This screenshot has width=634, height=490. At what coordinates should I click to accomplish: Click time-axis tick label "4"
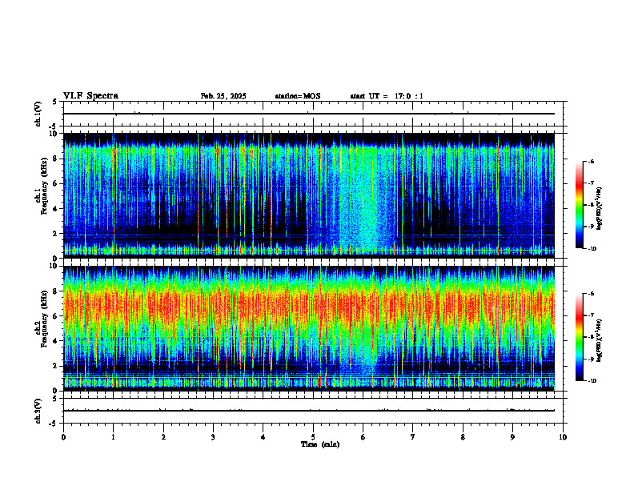[x=263, y=437]
